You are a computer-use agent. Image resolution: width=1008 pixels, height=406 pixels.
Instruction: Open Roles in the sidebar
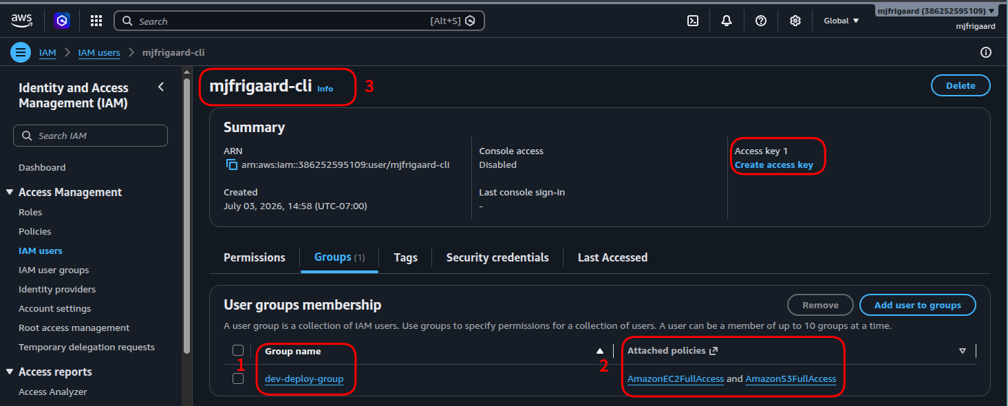(30, 212)
